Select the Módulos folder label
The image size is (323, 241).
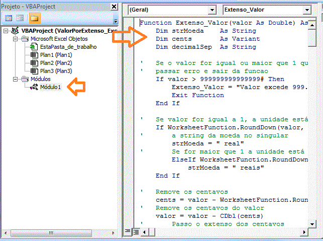[41, 79]
